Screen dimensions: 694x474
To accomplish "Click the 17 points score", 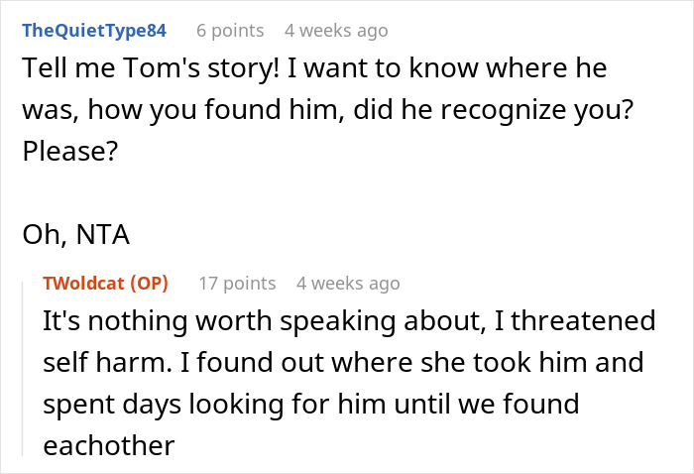I will tap(237, 283).
